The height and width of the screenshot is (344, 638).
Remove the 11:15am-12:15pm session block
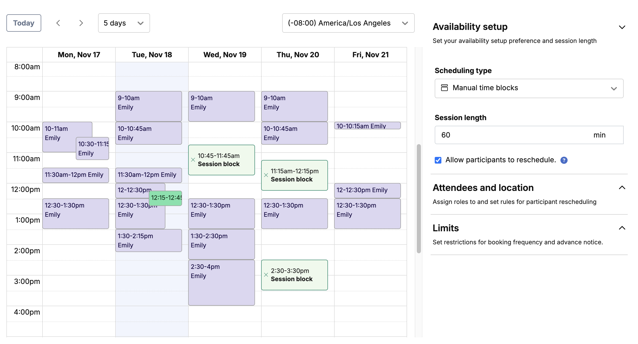pyautogui.click(x=266, y=175)
